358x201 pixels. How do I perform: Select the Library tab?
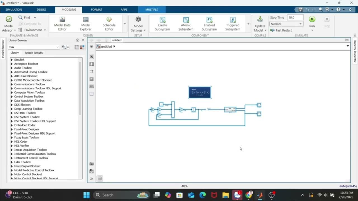point(15,53)
